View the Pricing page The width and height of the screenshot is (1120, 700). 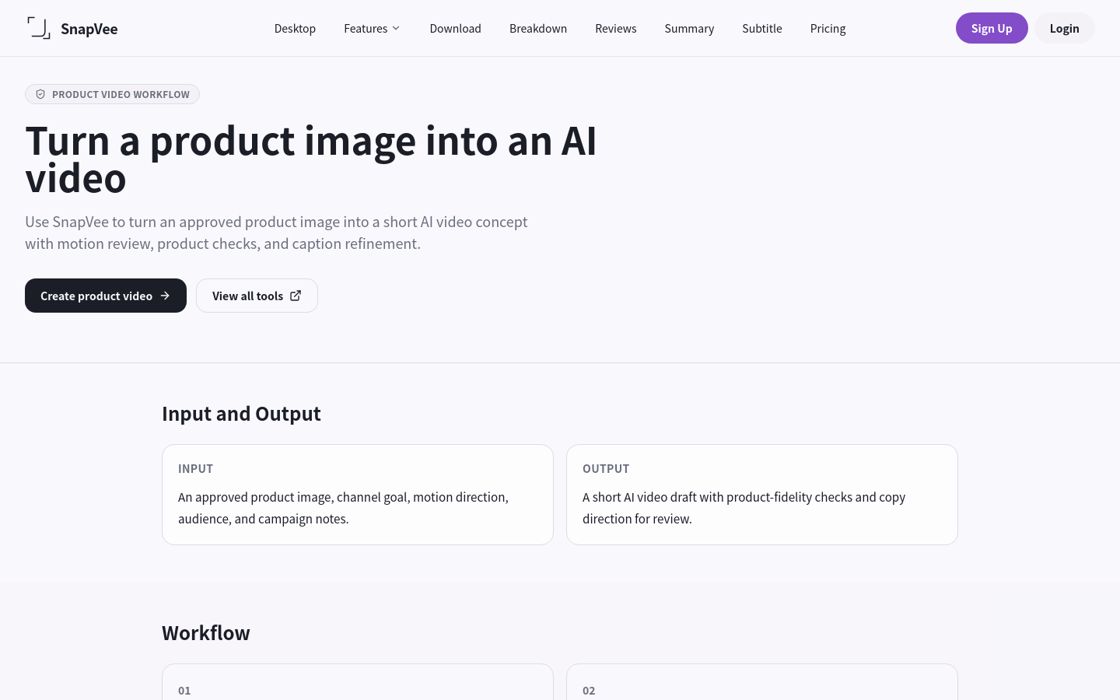pyautogui.click(x=828, y=28)
